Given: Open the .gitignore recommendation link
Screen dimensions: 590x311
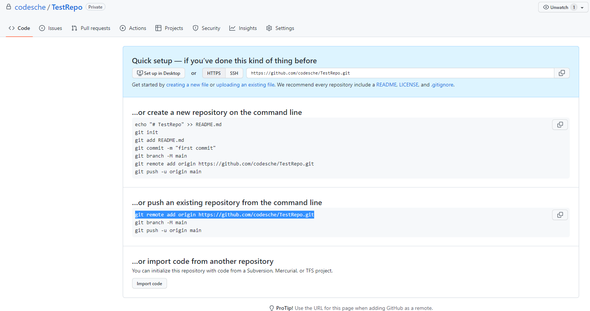Looking at the screenshot, I should 442,85.
